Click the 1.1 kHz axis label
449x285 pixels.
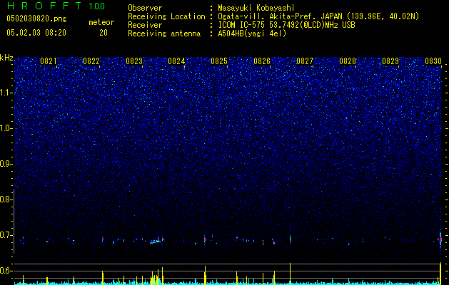click(x=6, y=93)
